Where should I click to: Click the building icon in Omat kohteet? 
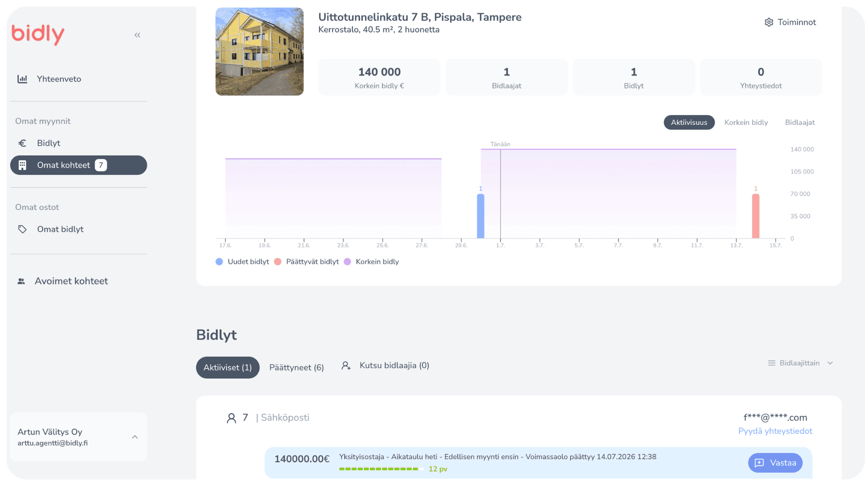(x=22, y=165)
